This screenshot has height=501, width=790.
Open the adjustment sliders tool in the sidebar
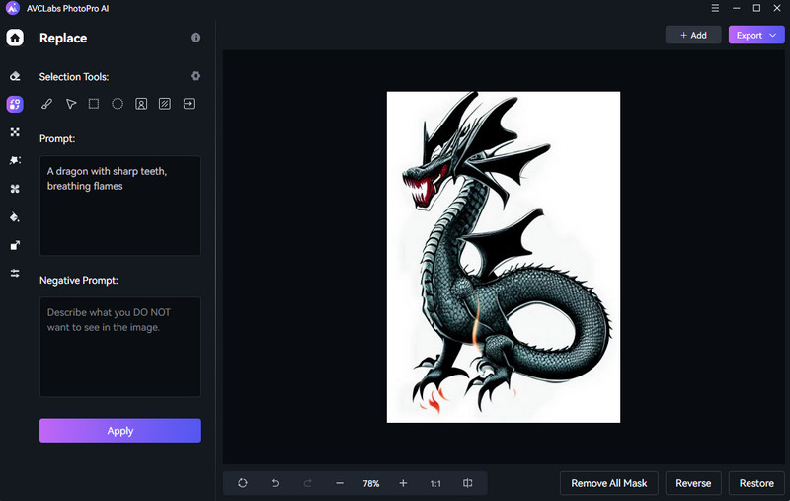pyautogui.click(x=15, y=273)
